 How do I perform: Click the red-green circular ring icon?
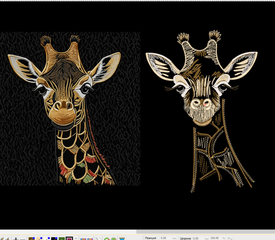107,239
